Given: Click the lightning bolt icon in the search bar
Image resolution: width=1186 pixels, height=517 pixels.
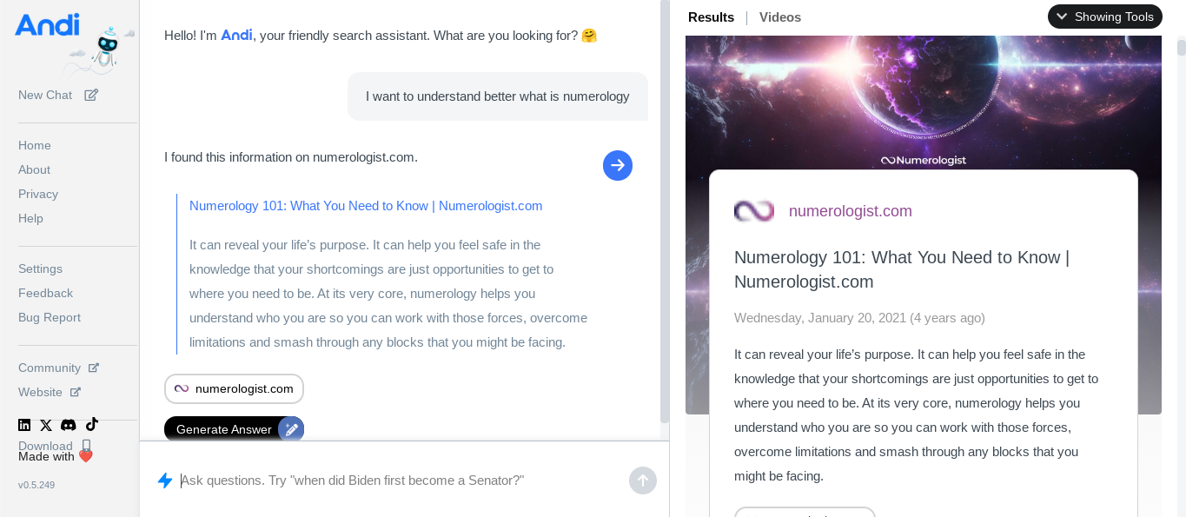Looking at the screenshot, I should pyautogui.click(x=165, y=481).
